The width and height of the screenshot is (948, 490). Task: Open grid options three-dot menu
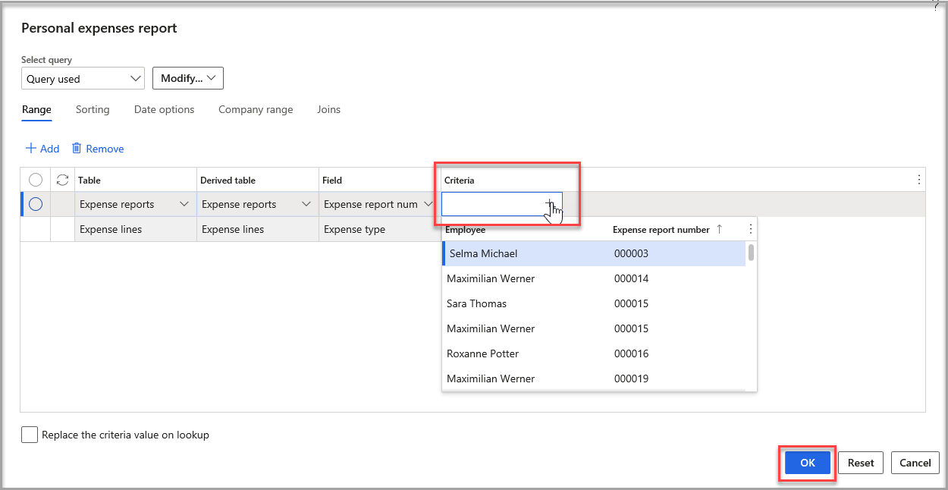pyautogui.click(x=919, y=180)
